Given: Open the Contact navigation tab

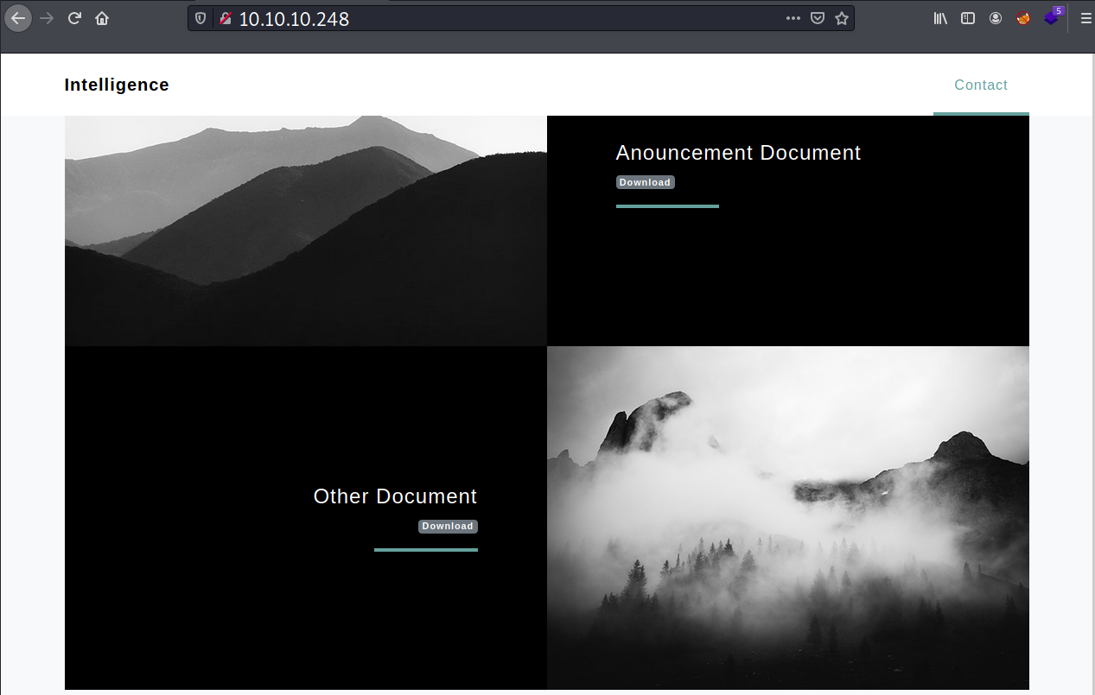Looking at the screenshot, I should (x=980, y=85).
